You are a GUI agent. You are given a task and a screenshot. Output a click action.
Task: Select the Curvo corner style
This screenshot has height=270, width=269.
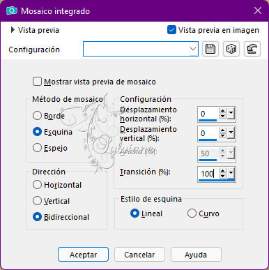[192, 213]
